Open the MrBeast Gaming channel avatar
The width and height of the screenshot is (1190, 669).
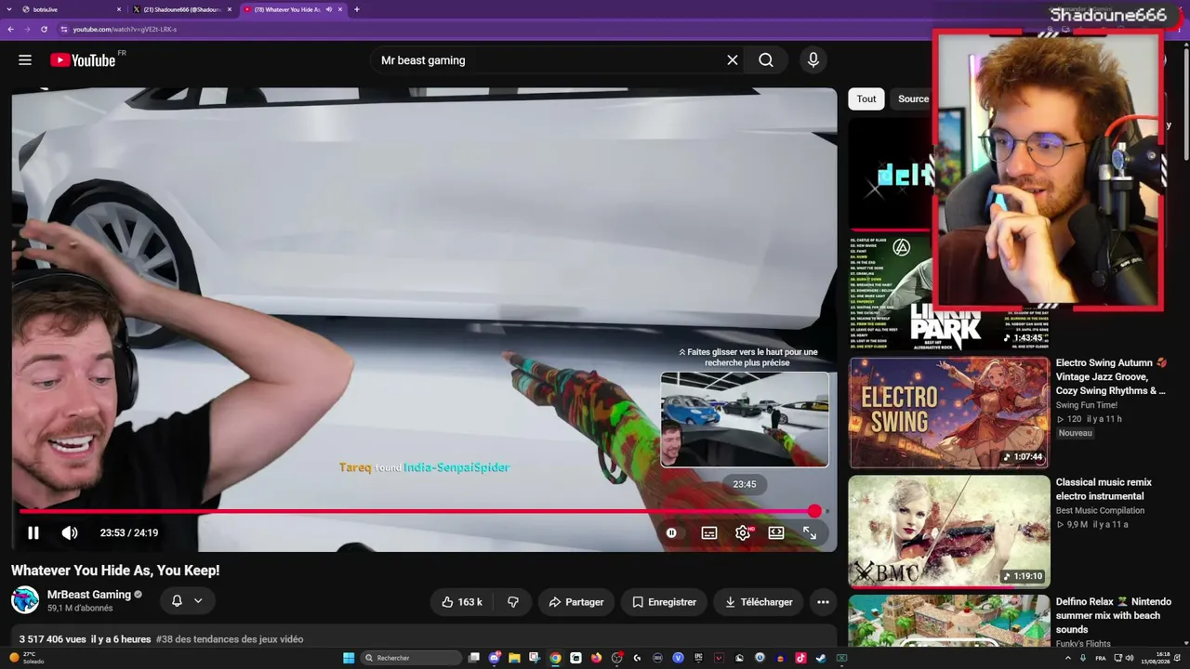[x=25, y=600]
